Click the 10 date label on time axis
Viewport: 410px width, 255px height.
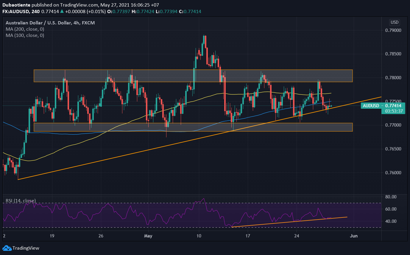pyautogui.click(x=199, y=236)
